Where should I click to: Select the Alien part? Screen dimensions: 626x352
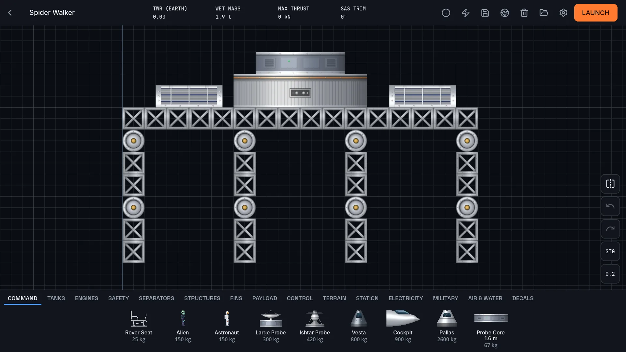183,326
